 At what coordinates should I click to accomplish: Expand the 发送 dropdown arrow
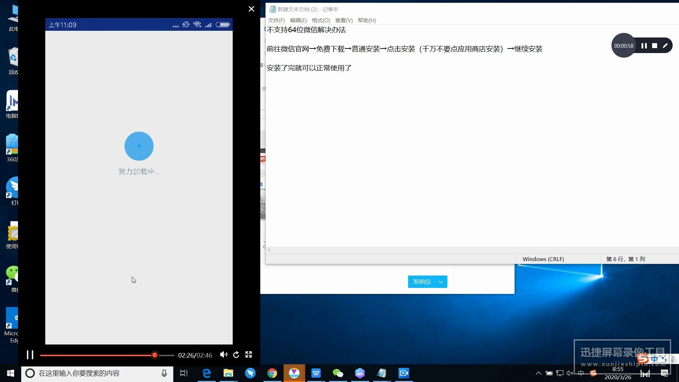point(441,281)
